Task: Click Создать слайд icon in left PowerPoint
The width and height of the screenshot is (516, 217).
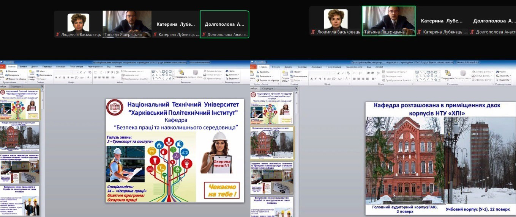Action: pos(32,72)
